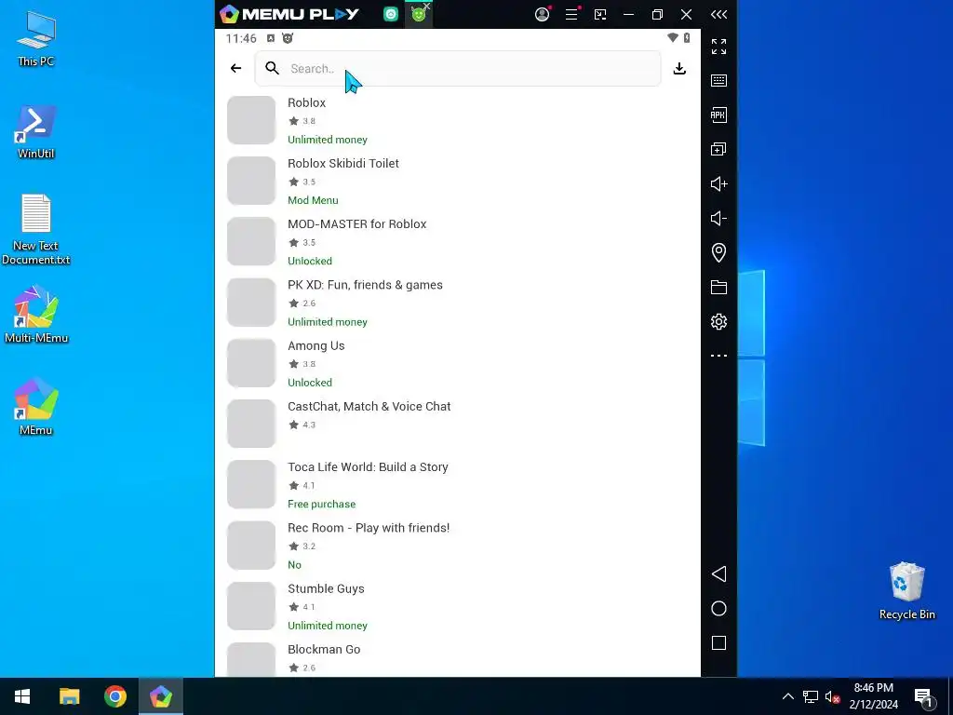Click the Stumble Guys thumbnail placeholder
This screenshot has width=953, height=715.
[x=251, y=607]
